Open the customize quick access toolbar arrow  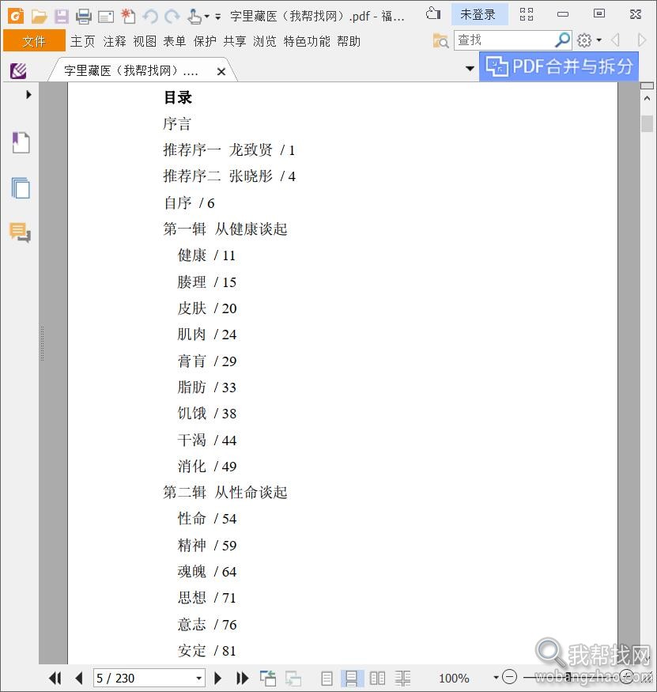217,17
